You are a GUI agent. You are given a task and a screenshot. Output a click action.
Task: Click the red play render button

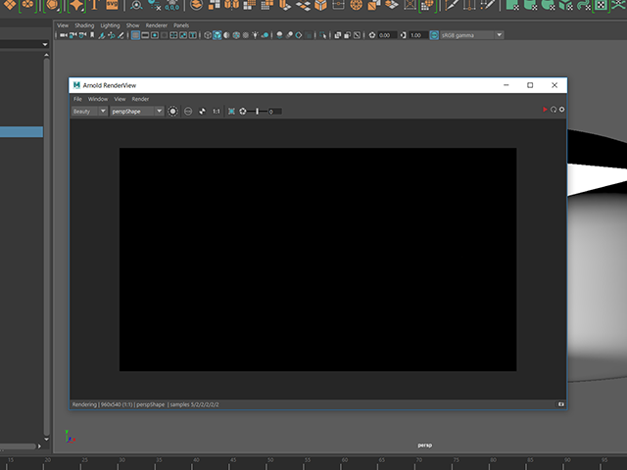pyautogui.click(x=545, y=109)
